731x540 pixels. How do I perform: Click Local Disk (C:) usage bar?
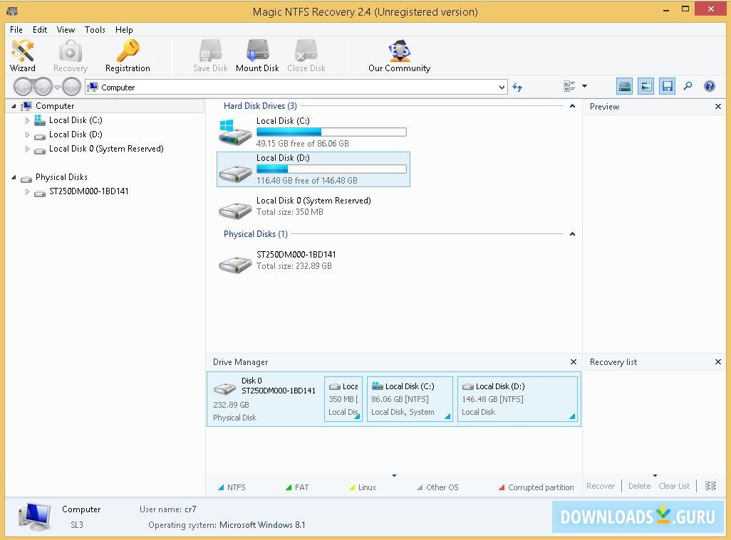(331, 132)
